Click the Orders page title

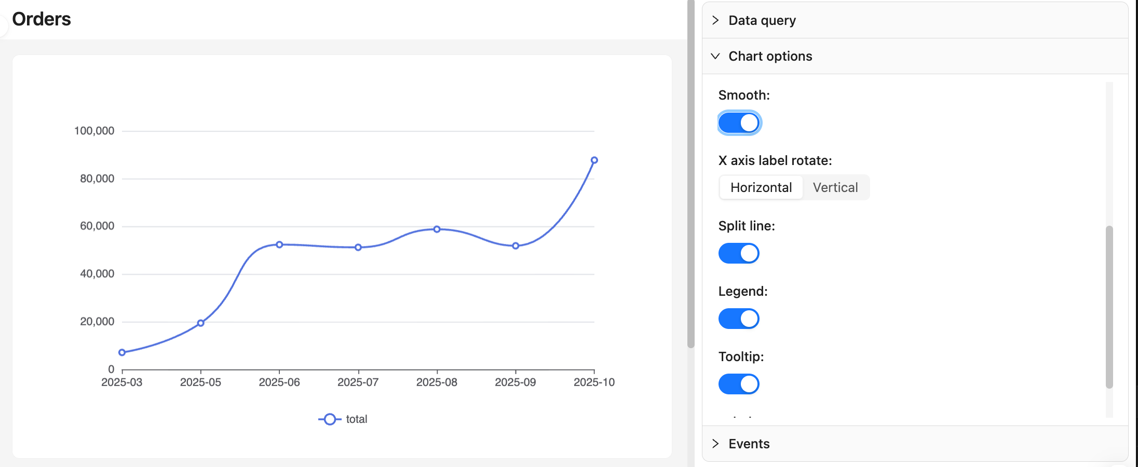click(42, 19)
